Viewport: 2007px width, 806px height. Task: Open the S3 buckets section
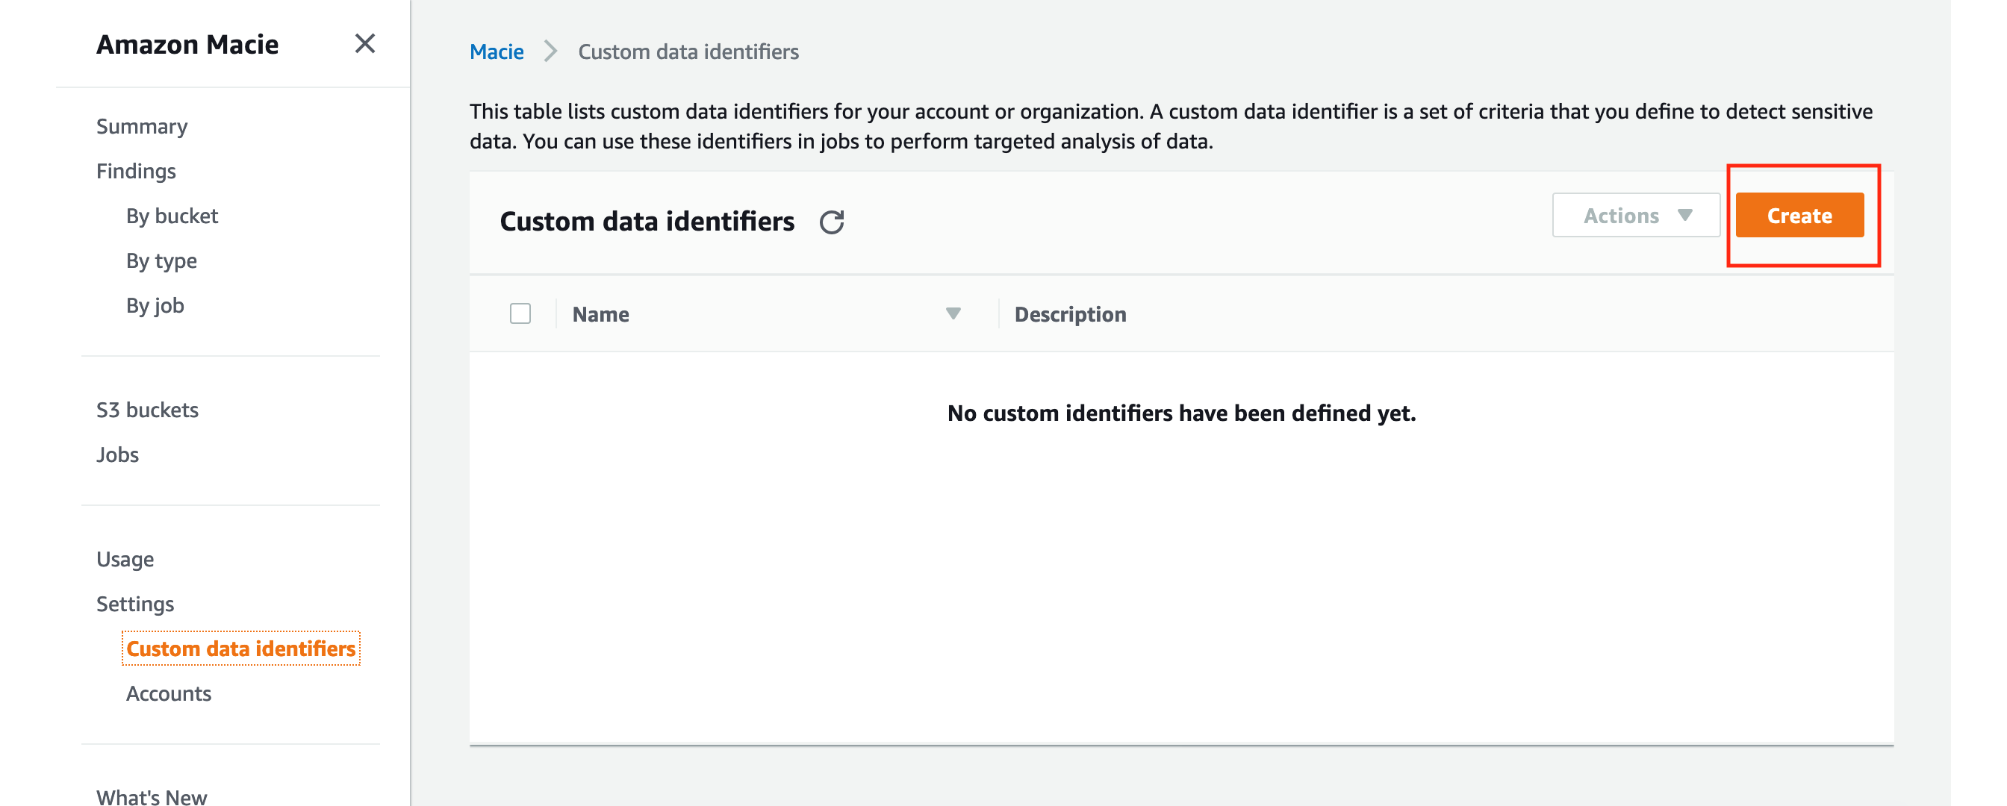pyautogui.click(x=147, y=409)
